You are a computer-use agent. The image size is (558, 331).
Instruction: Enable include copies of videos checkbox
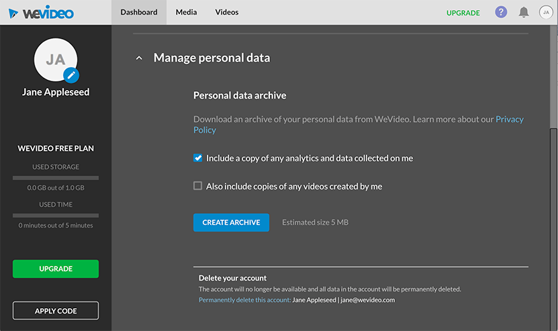pos(198,186)
